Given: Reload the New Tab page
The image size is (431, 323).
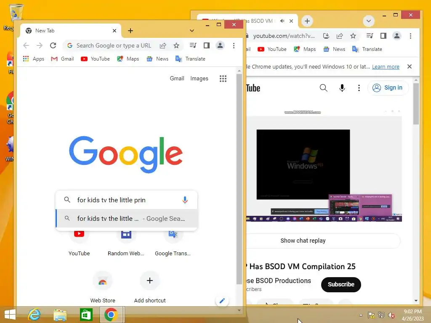Looking at the screenshot, I should pyautogui.click(x=53, y=45).
